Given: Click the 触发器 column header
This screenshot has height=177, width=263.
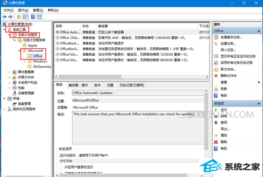Looking at the screenshot, I should [147, 26].
